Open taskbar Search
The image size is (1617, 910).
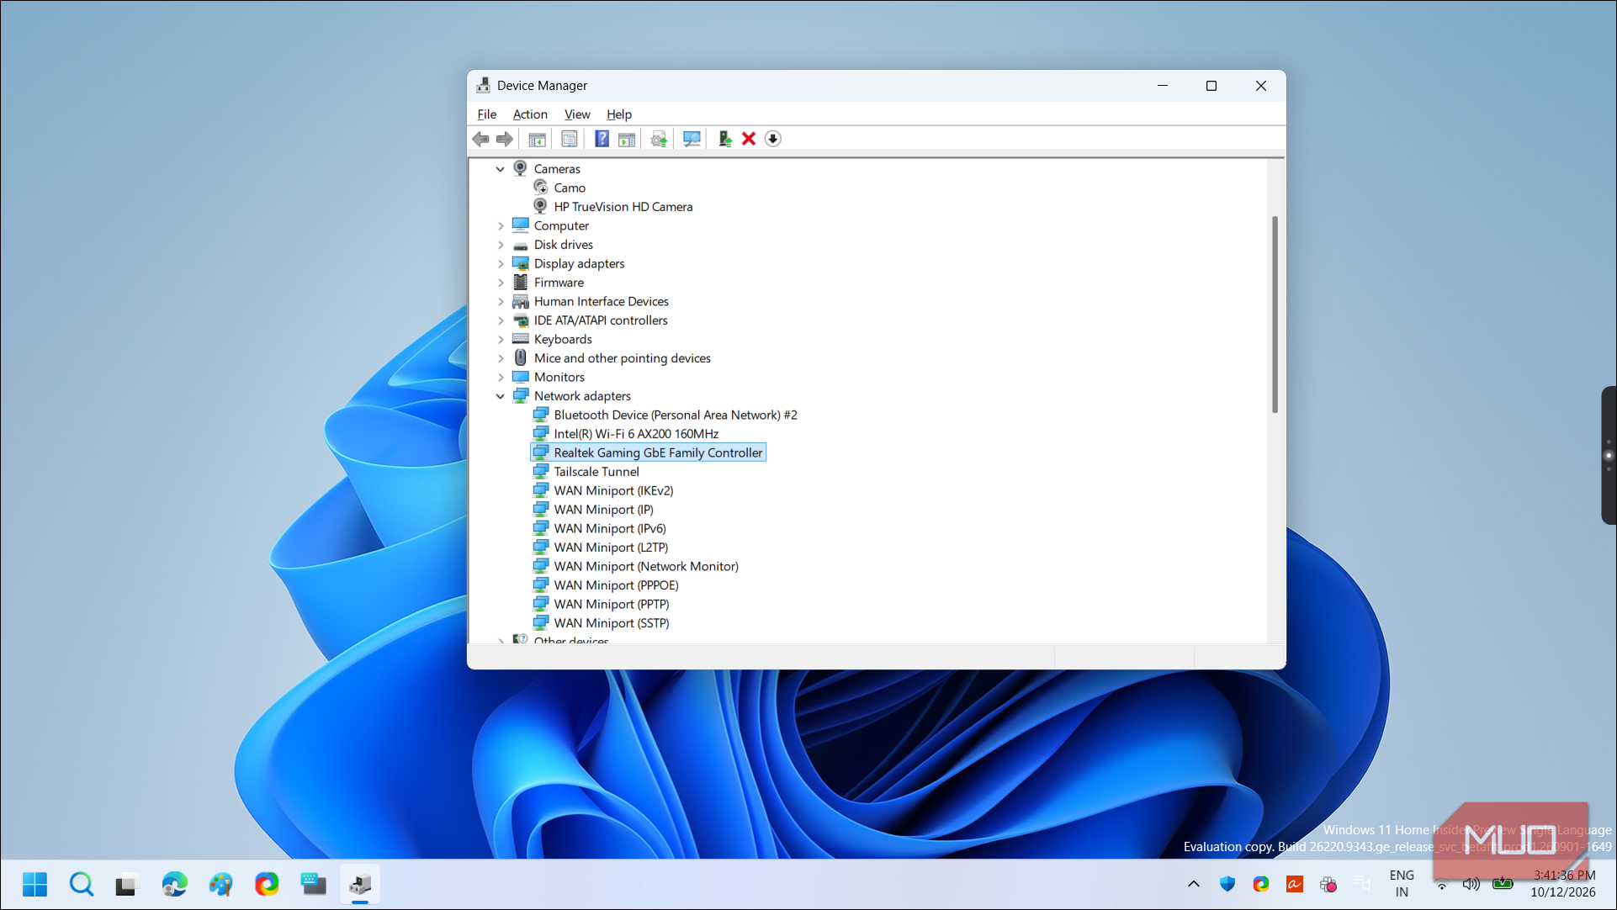(x=81, y=885)
